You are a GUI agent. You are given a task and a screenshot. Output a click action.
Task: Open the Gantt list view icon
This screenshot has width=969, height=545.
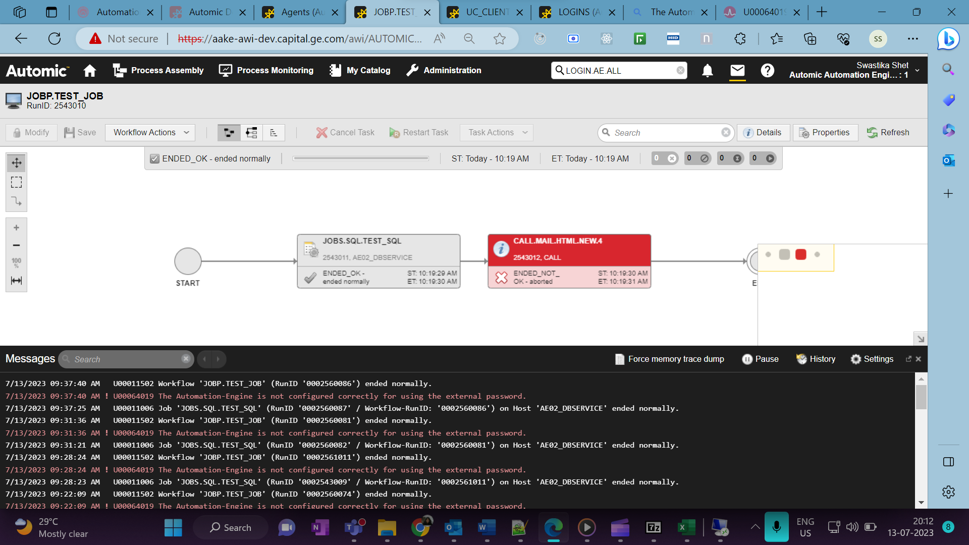click(x=274, y=132)
